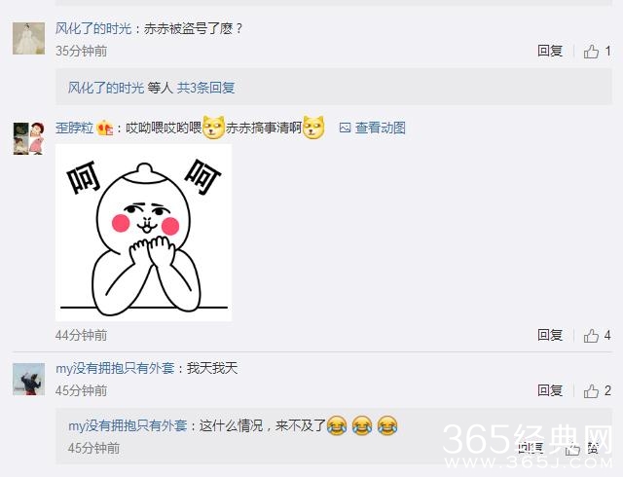This screenshot has height=477, width=623.
Task: Open my没有拥抱只有外套 username in main comment
Action: pos(115,368)
